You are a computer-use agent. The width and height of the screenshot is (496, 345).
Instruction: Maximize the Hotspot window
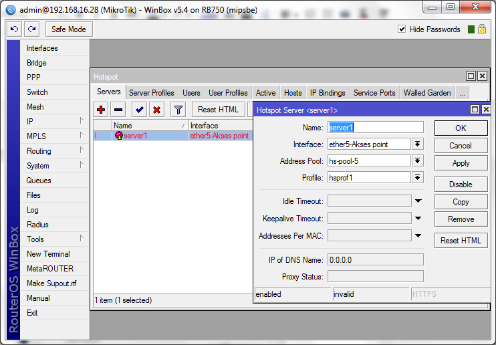click(x=471, y=76)
